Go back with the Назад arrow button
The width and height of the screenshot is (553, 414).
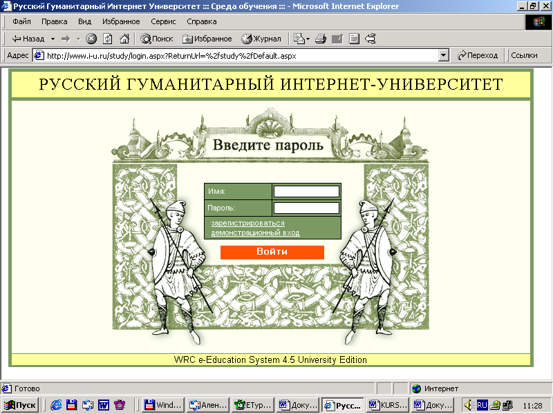28,39
